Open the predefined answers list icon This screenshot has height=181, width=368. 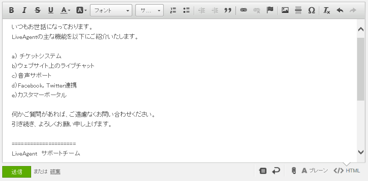pos(263,171)
